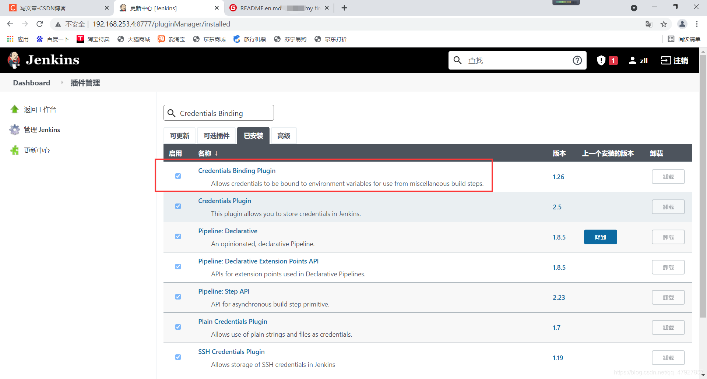Open Chrome three-dot menu
Screen dimensions: 707x379
tap(697, 24)
